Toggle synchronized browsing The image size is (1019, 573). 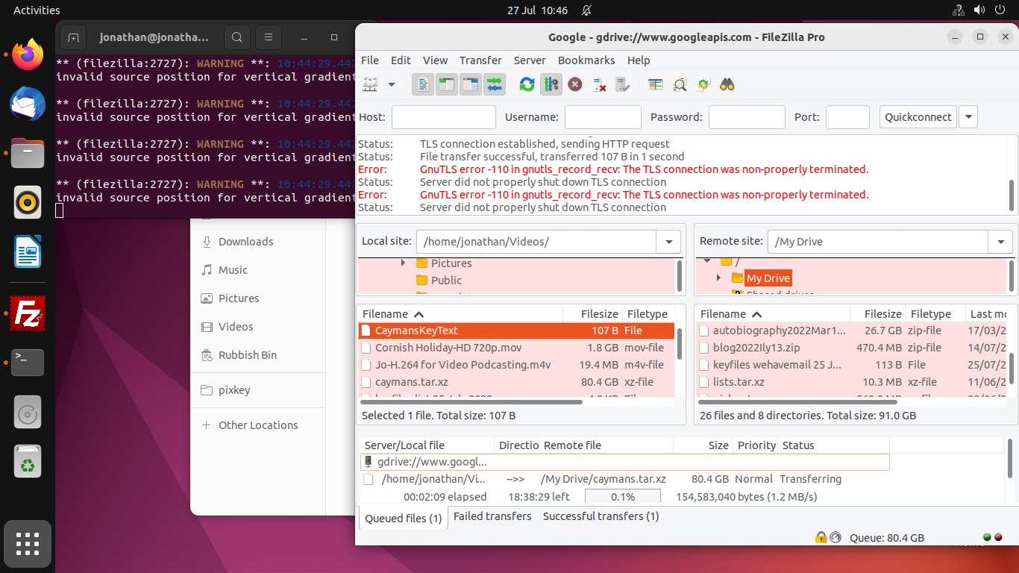coord(703,84)
